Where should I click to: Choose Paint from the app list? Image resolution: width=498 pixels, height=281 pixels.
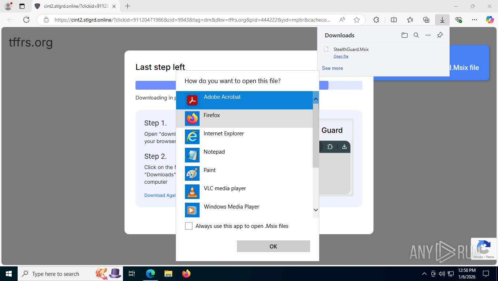(244, 173)
